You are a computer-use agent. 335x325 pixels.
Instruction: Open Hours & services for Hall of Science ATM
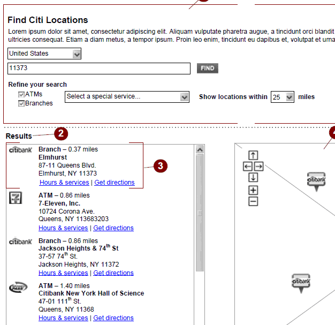coord(63,318)
